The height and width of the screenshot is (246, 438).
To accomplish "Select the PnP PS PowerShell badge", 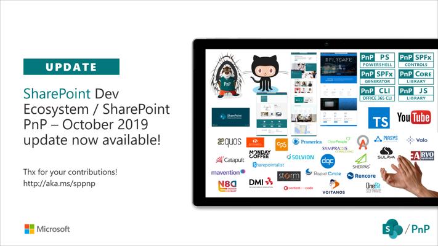I will (x=377, y=60).
